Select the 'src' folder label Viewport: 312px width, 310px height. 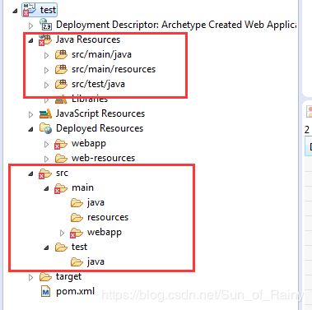click(x=62, y=174)
